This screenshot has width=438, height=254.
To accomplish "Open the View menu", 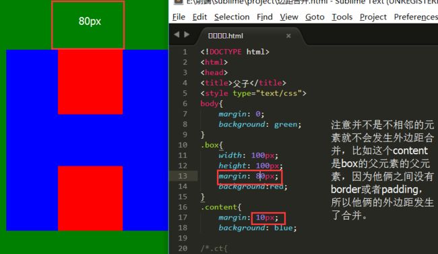I will click(289, 17).
